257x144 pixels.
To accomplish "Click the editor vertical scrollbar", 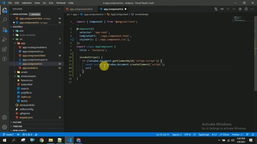I will 255,54.
